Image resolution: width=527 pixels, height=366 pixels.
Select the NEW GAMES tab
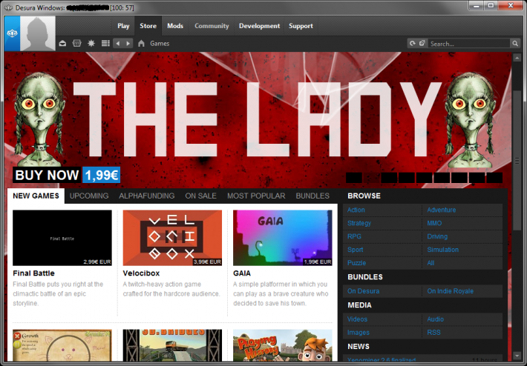pos(36,196)
